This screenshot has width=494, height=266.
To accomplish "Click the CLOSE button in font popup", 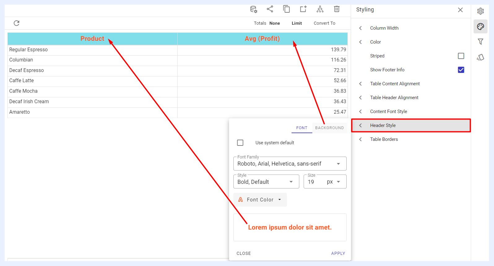I will [244, 253].
